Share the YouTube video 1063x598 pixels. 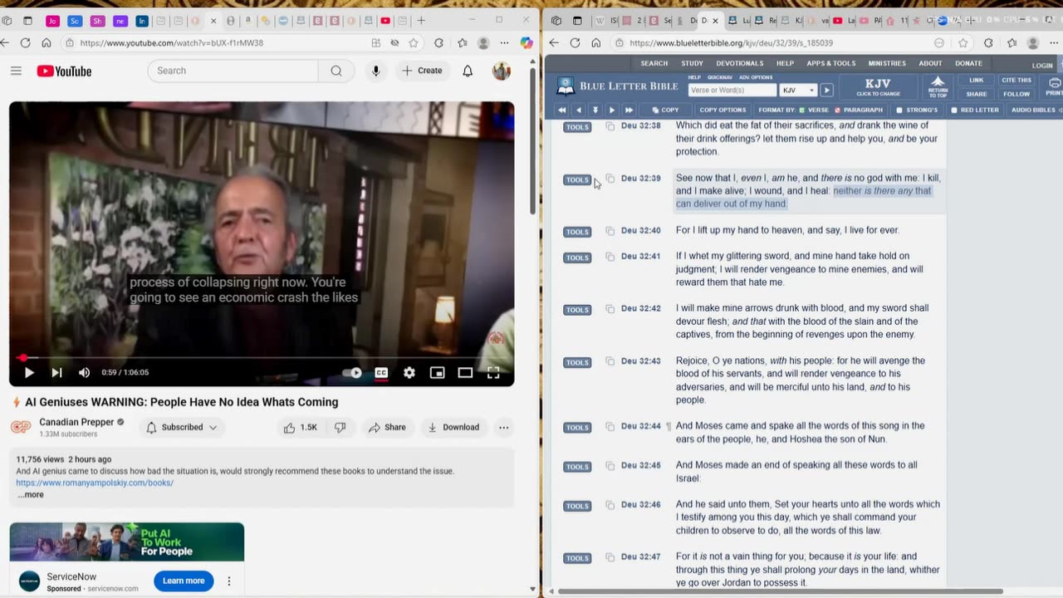[387, 428]
